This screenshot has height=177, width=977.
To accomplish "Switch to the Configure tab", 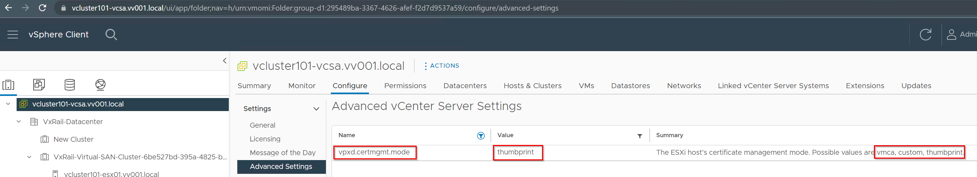I will (350, 86).
